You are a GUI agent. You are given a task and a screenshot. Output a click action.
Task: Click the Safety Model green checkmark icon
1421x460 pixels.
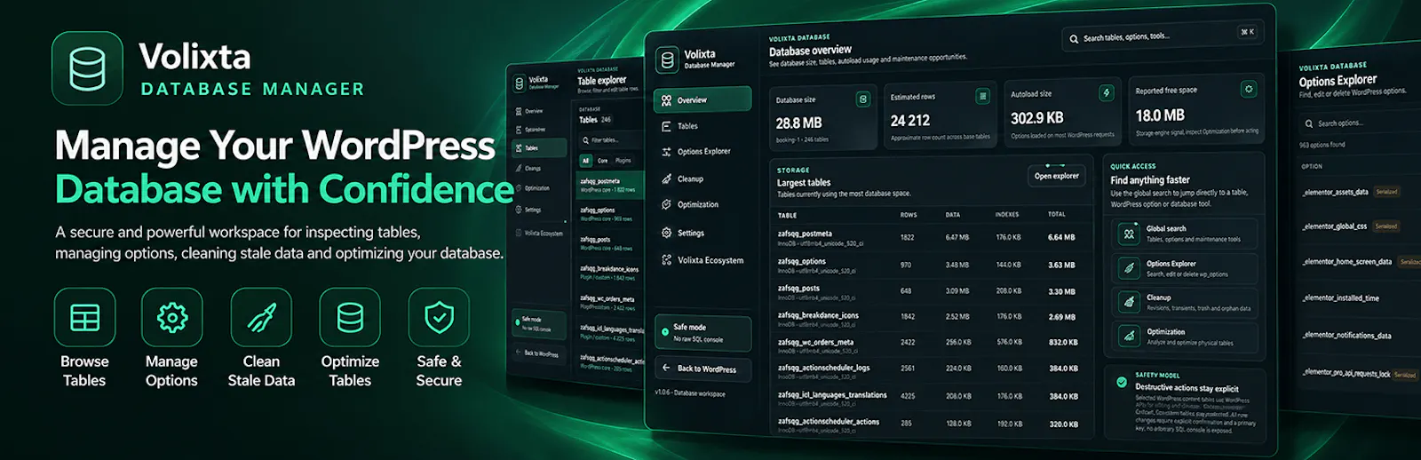pyautogui.click(x=1122, y=382)
